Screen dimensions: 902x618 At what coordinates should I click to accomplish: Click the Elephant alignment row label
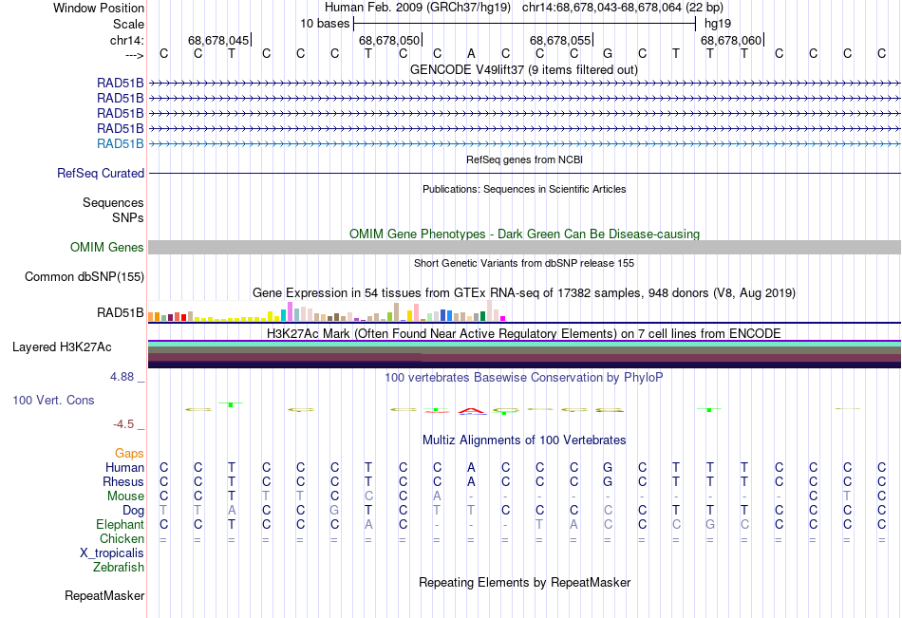pos(121,525)
